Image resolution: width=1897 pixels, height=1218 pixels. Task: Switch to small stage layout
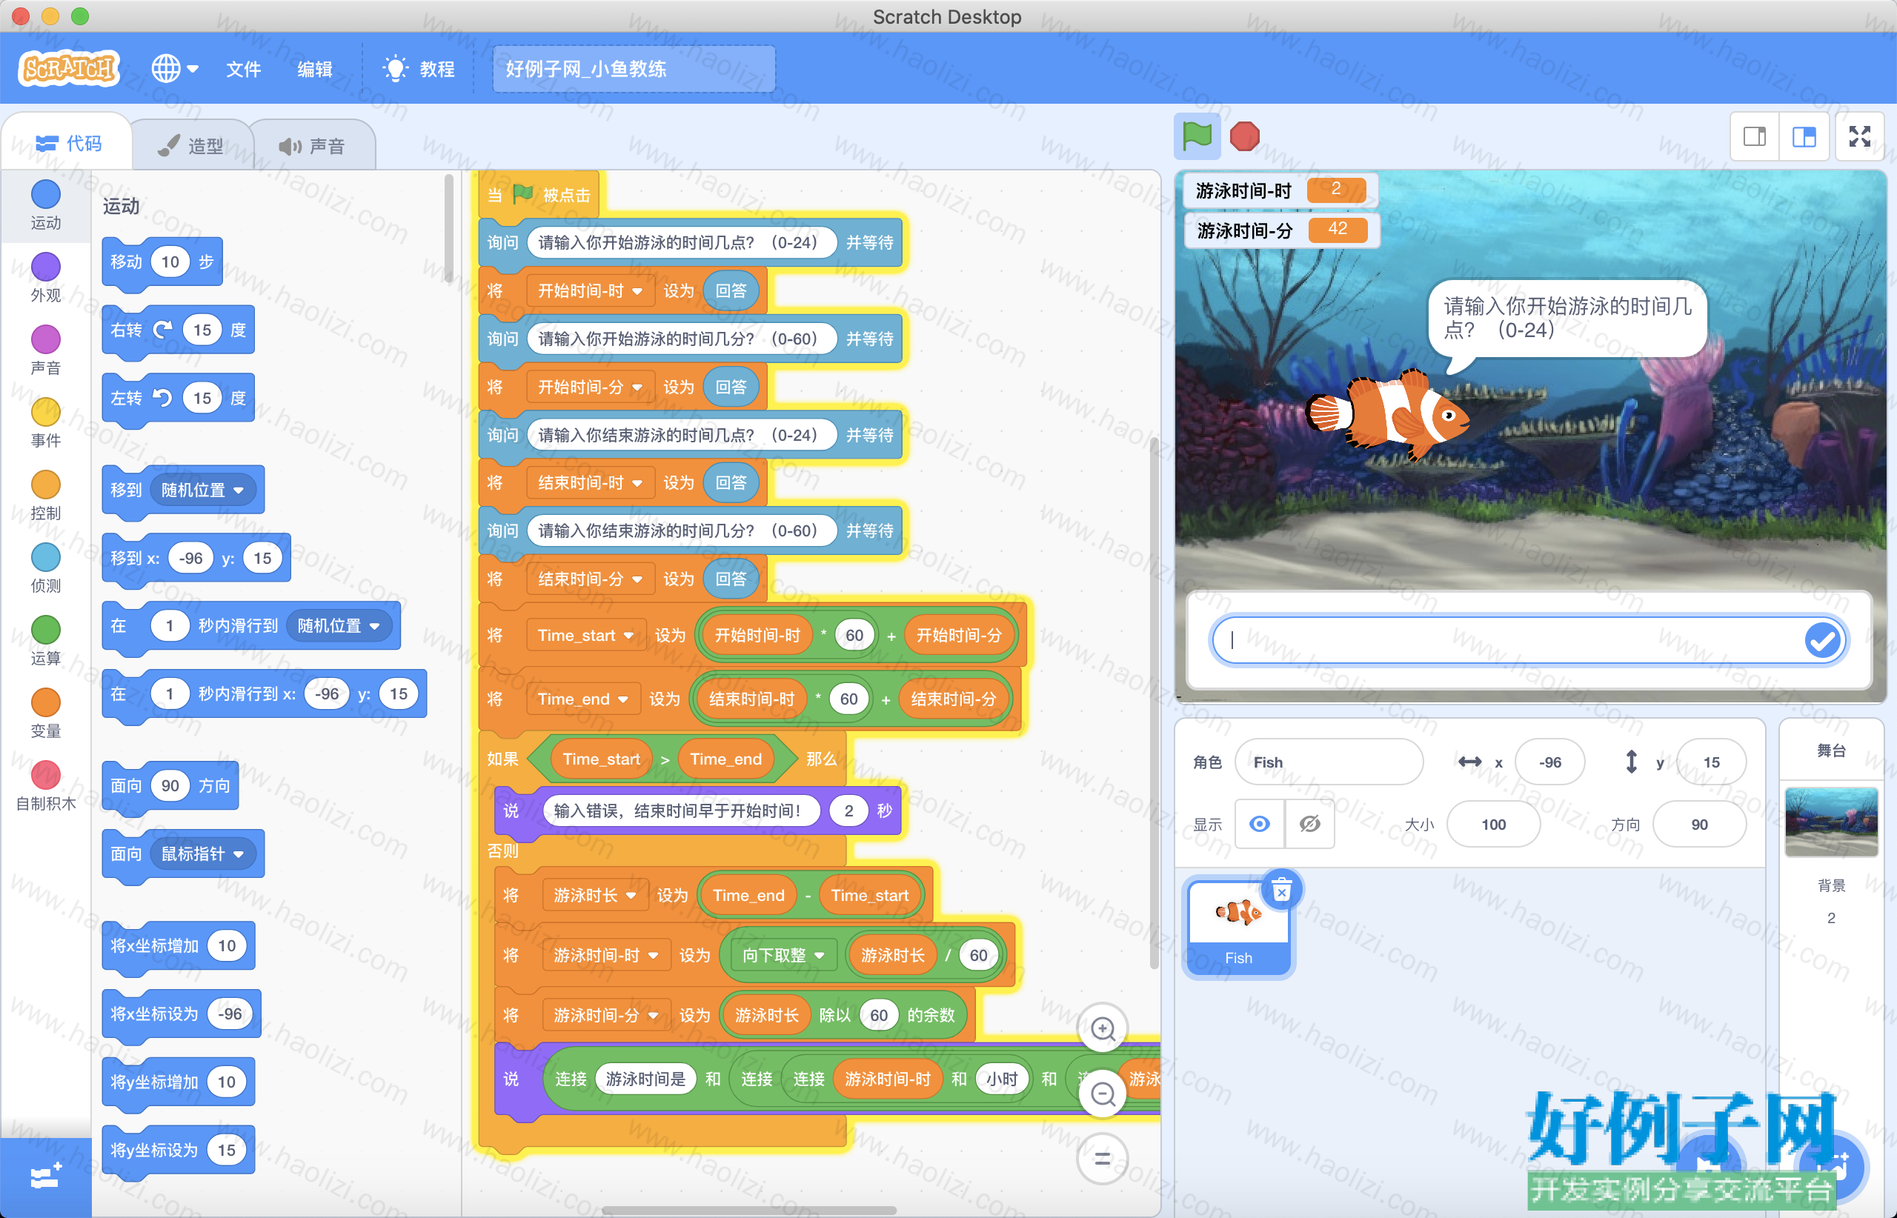pos(1755,137)
